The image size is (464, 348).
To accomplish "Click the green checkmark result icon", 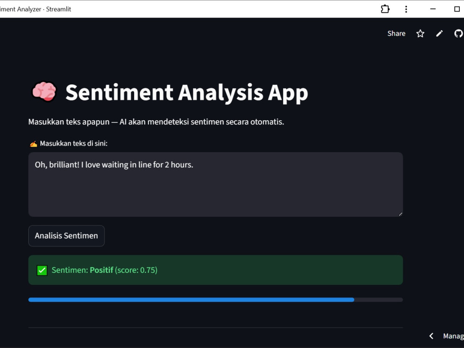I will tap(42, 270).
